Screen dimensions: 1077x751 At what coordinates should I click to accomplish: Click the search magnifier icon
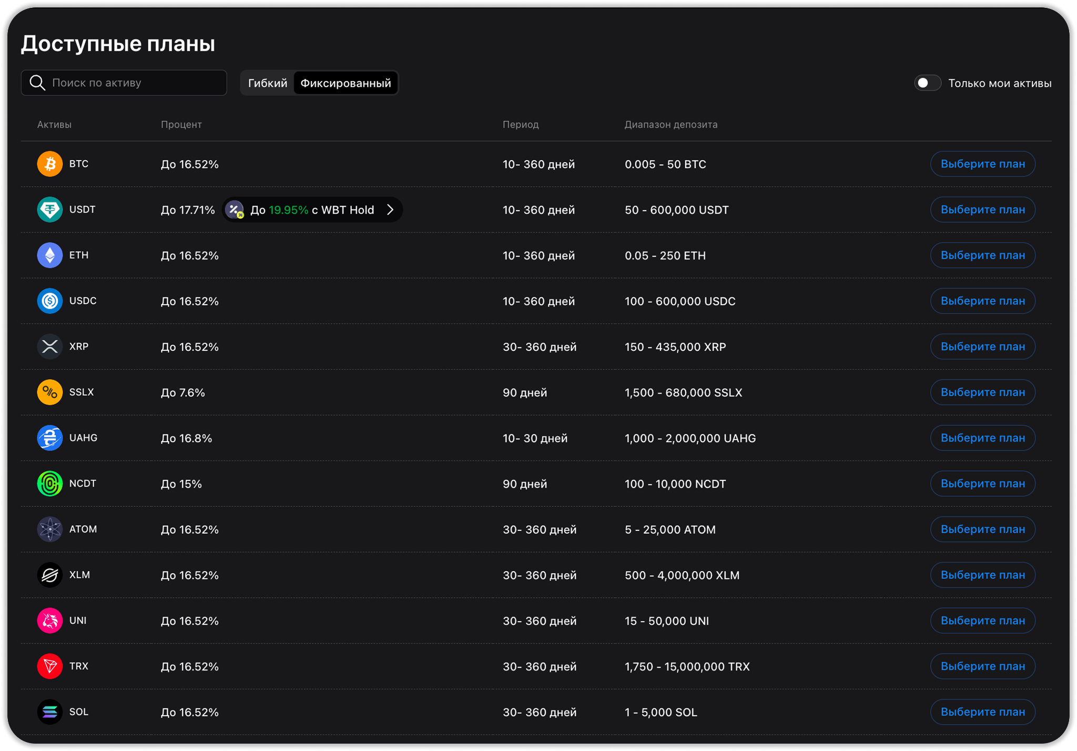coord(37,83)
